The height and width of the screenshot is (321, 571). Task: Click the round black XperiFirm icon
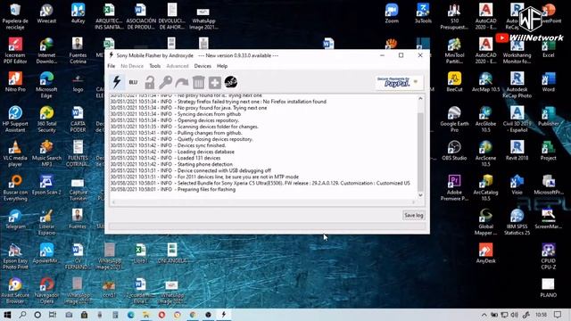point(231,83)
